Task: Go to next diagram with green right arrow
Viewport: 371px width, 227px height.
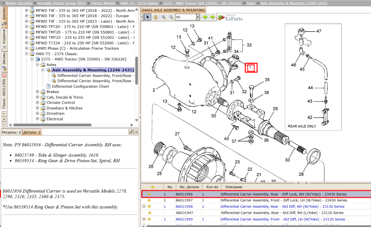Action: [213, 17]
